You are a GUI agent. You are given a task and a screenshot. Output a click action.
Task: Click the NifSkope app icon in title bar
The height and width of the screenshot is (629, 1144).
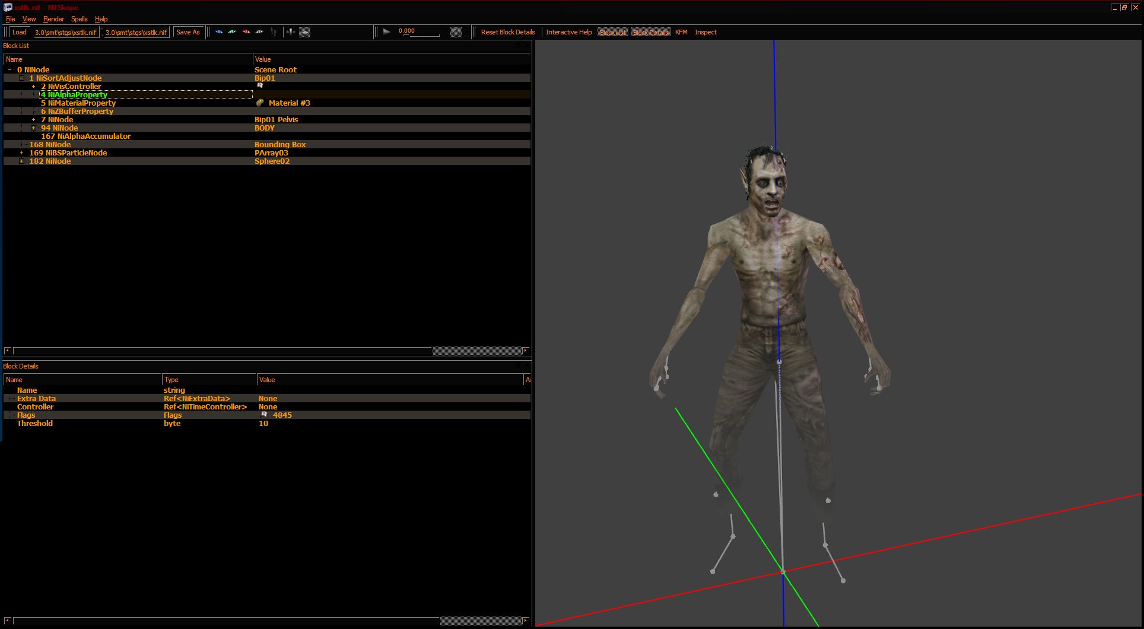click(8, 8)
